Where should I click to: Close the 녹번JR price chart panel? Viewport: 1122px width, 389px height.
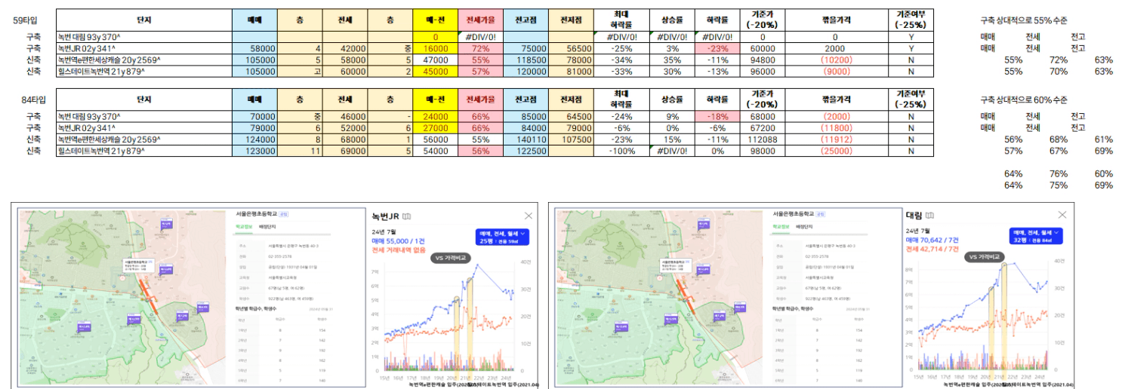pos(529,215)
